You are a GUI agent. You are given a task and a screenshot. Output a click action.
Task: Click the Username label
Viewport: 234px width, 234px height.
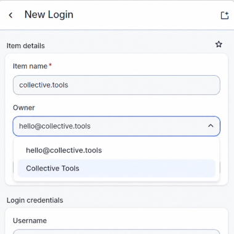(30, 220)
